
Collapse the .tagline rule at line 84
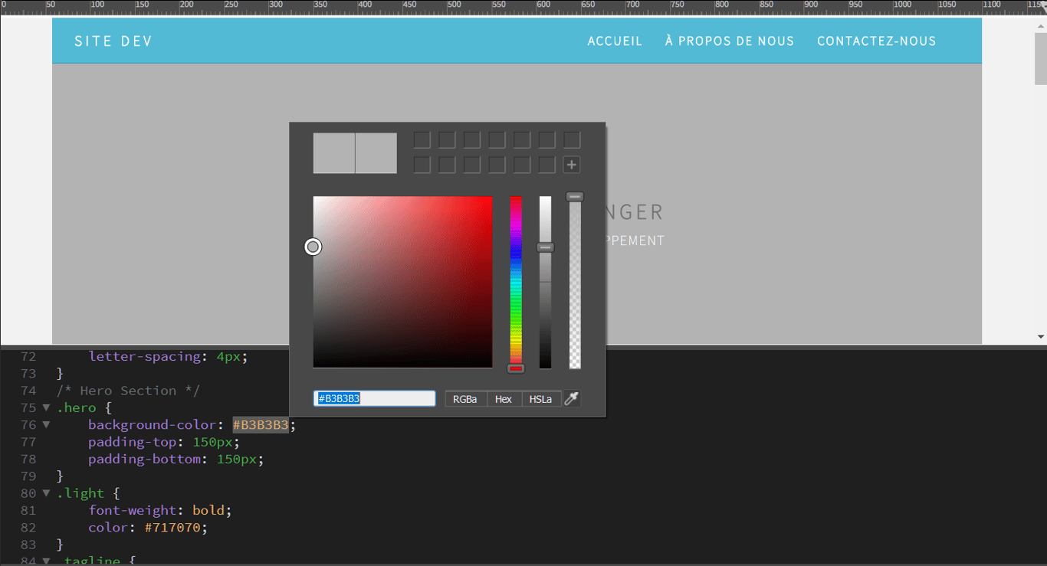pos(45,561)
